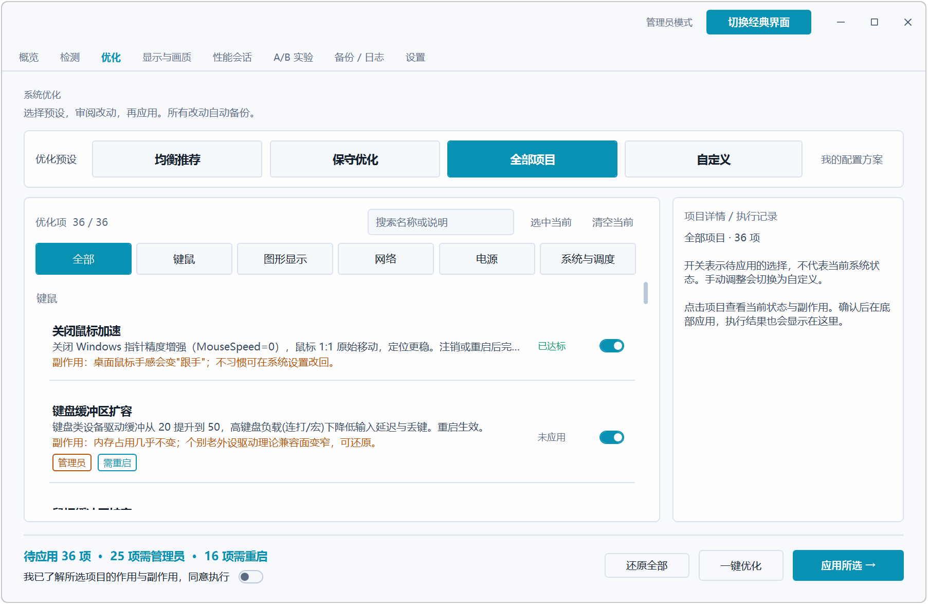928x604 pixels.
Task: Minimize the window
Action: pos(841,22)
